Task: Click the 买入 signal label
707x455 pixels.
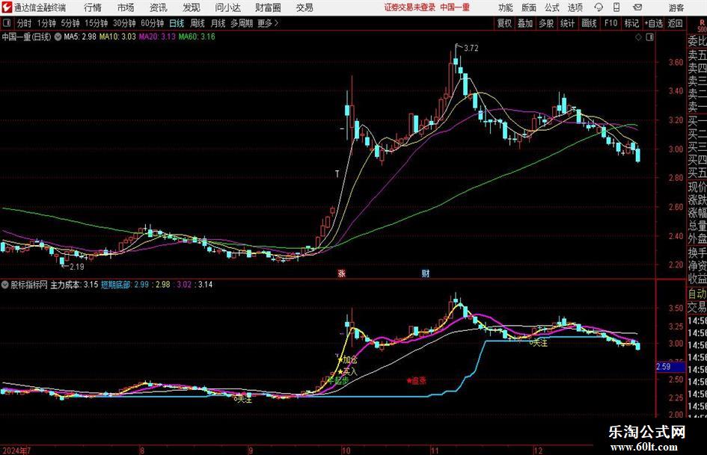Action: pyautogui.click(x=350, y=371)
